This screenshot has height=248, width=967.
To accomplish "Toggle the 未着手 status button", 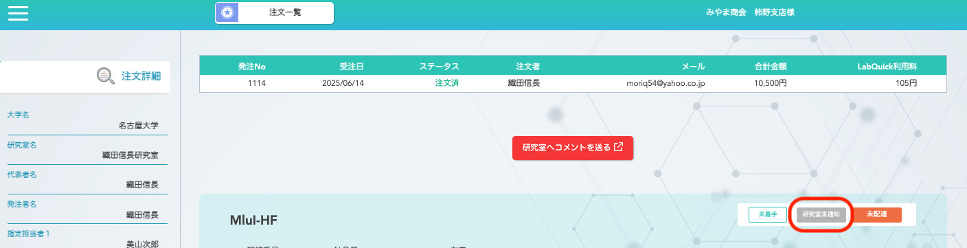I will (767, 214).
